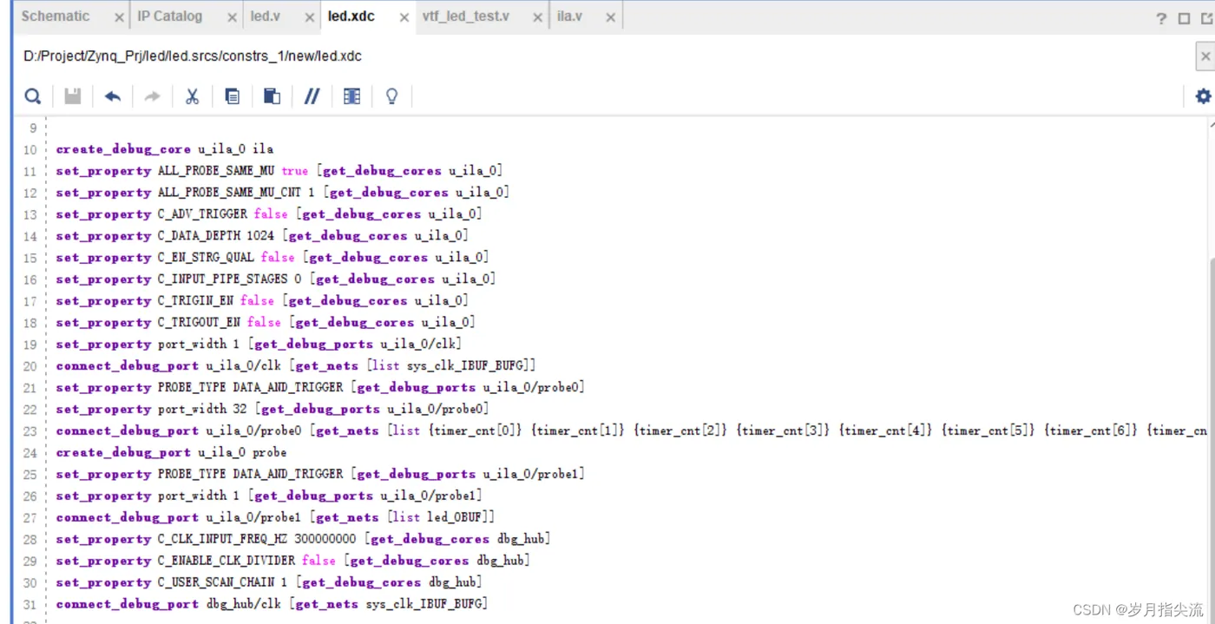Click line 14 C_DATA_DEPTH 1024
The height and width of the screenshot is (624, 1215).
tap(262, 236)
